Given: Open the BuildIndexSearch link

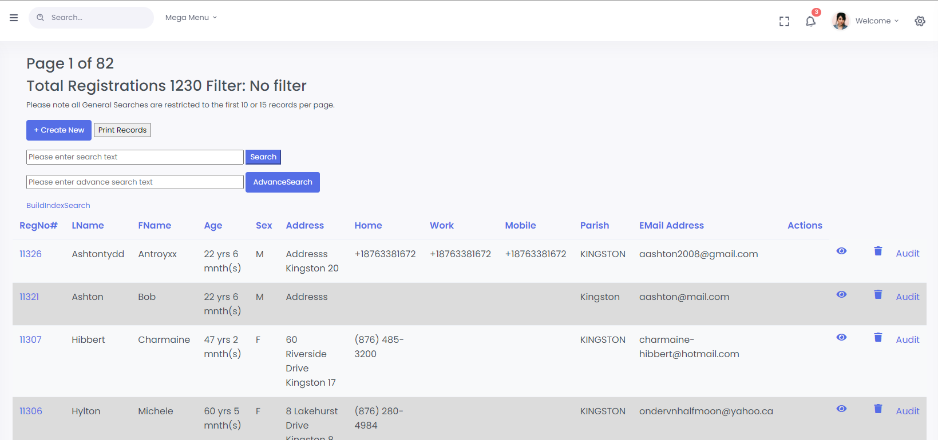Looking at the screenshot, I should pyautogui.click(x=58, y=205).
